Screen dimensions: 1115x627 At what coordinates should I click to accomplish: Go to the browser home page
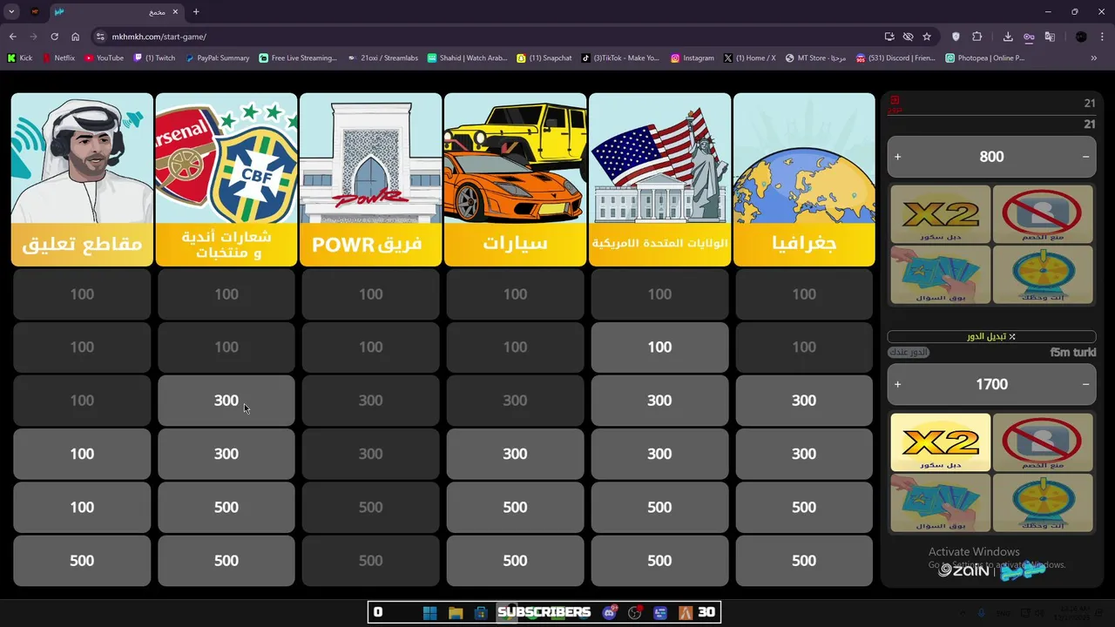pyautogui.click(x=75, y=37)
